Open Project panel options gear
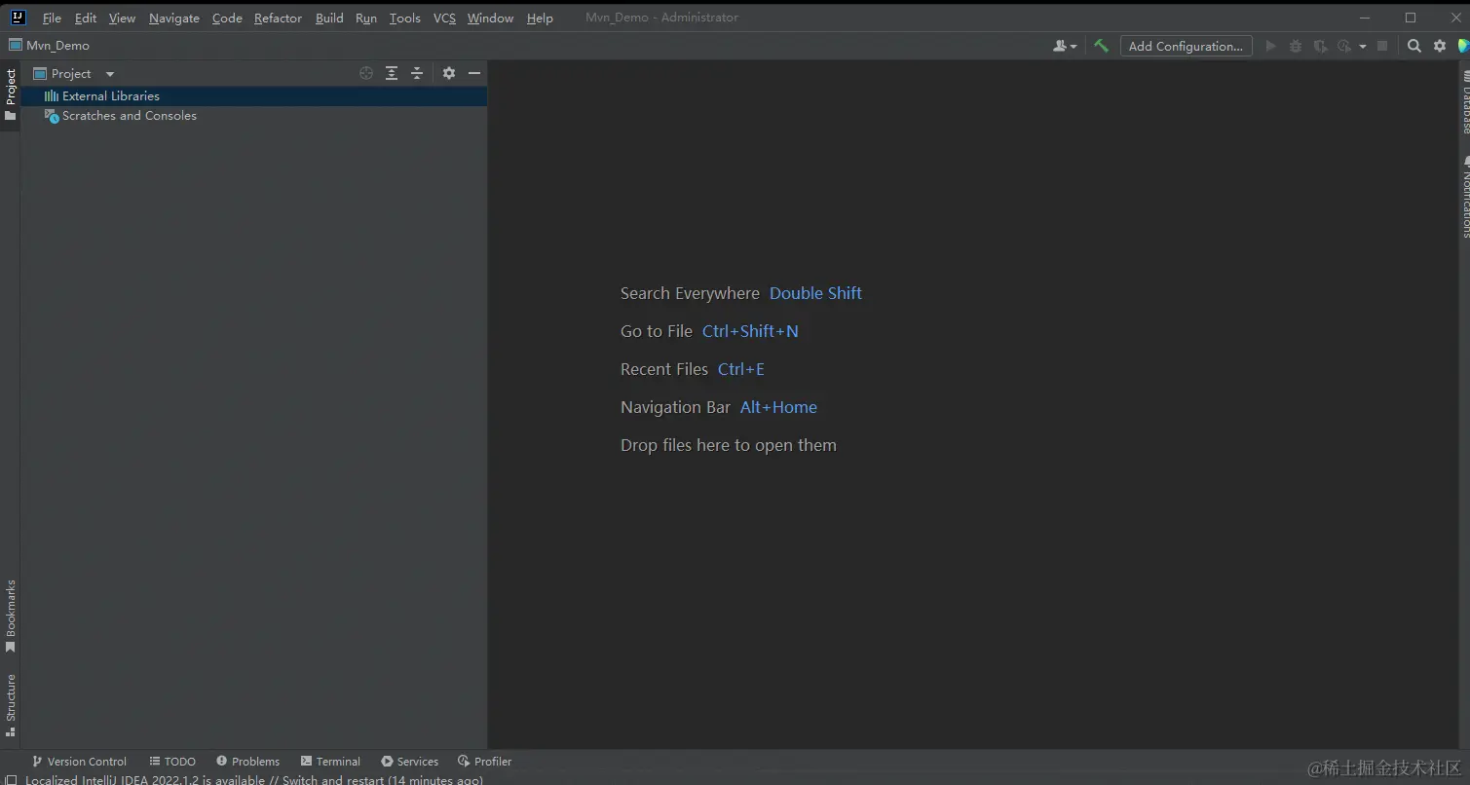1470x785 pixels. [x=449, y=73]
